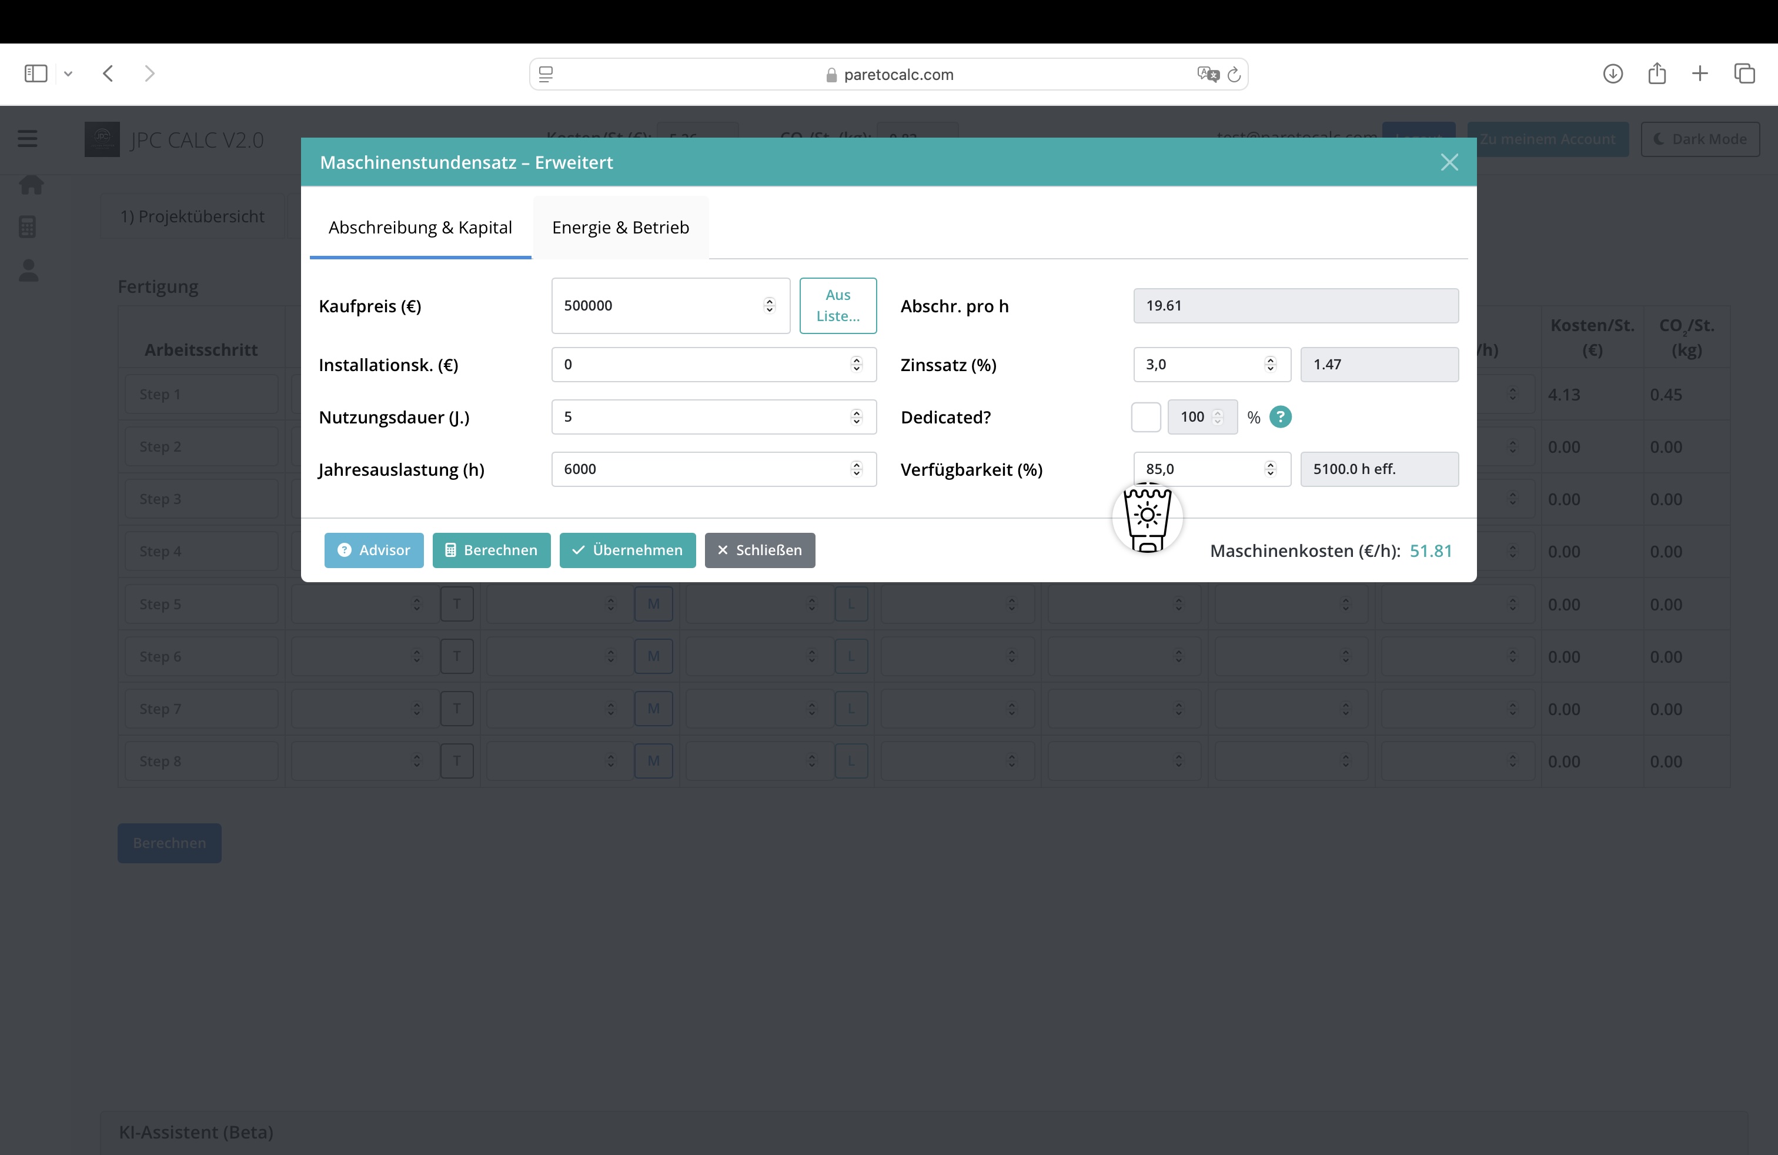Adjust the Kaufpreis stepper arrows
The image size is (1778, 1155).
pos(770,306)
